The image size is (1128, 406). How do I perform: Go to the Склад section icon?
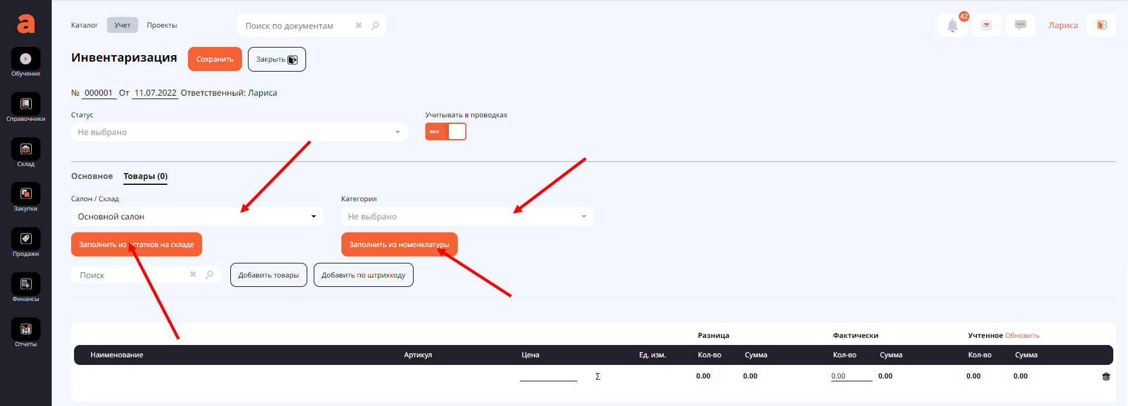26,149
